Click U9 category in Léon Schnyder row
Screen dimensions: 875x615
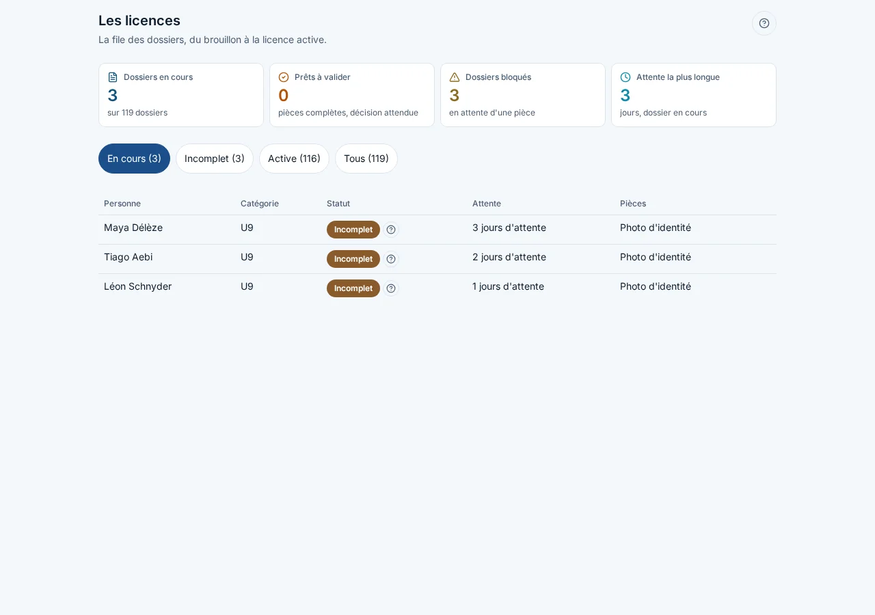[x=247, y=286]
